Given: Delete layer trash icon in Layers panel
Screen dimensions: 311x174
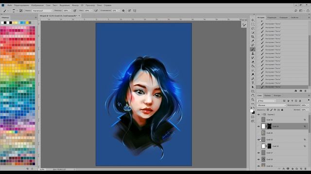Looking at the screenshot, I should click(306, 169).
